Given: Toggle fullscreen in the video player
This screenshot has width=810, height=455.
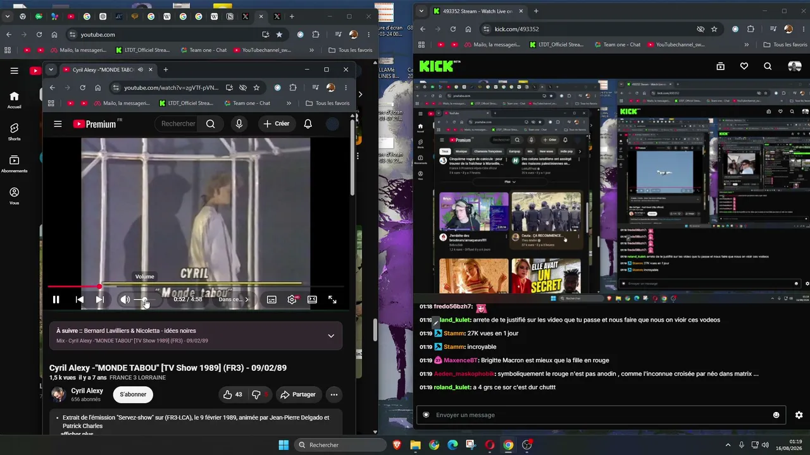Looking at the screenshot, I should tap(332, 300).
